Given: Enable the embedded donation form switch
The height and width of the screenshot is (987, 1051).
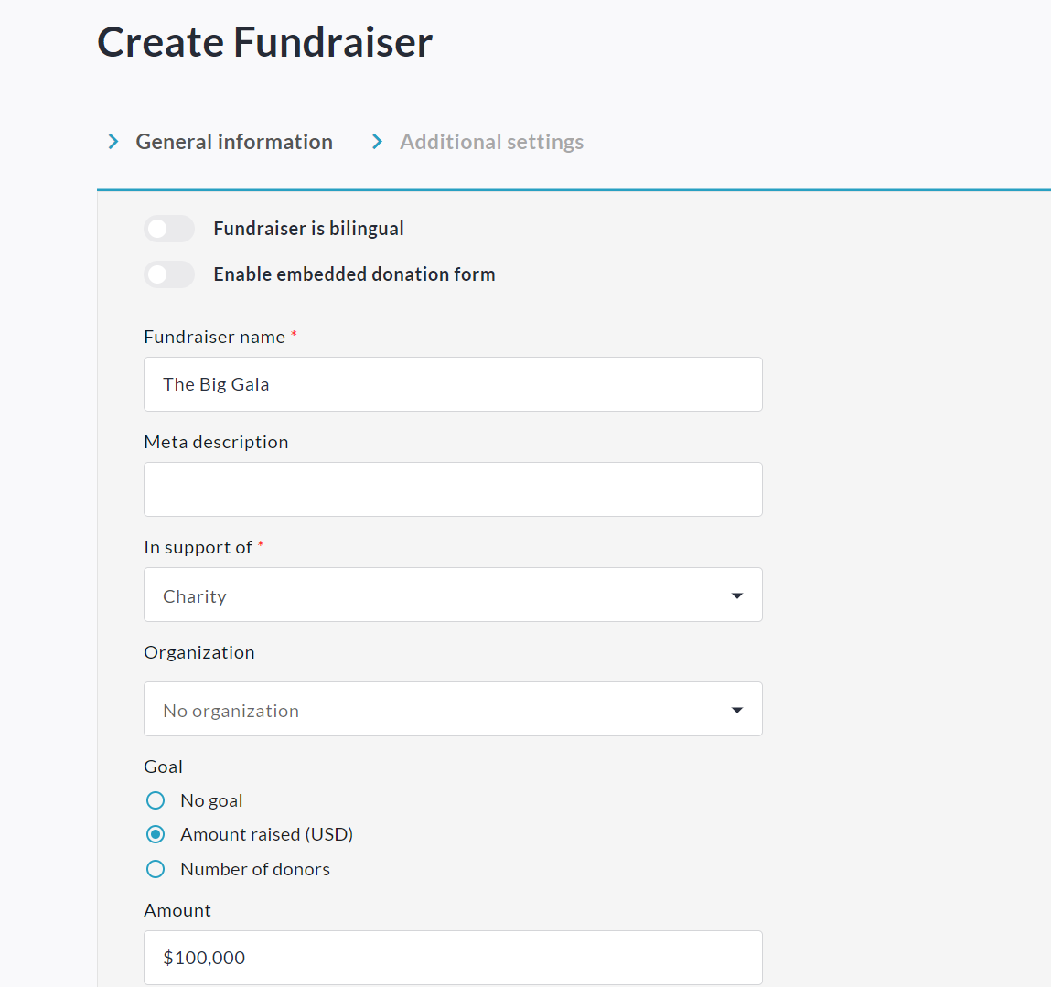Looking at the screenshot, I should [x=169, y=274].
